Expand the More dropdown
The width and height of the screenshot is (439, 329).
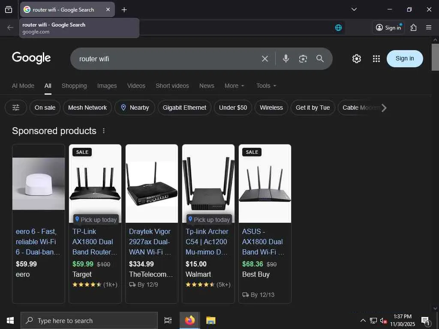point(235,86)
